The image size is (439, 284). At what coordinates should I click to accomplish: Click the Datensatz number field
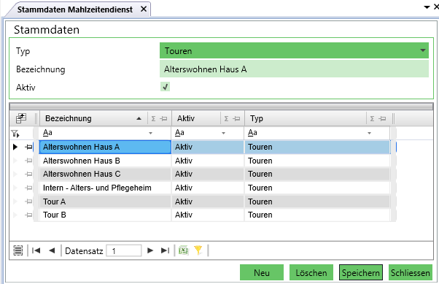pos(124,250)
